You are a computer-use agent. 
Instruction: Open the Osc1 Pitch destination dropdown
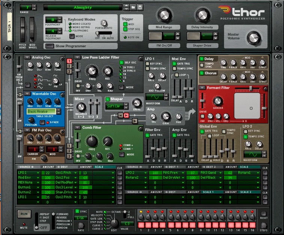pos(76,173)
